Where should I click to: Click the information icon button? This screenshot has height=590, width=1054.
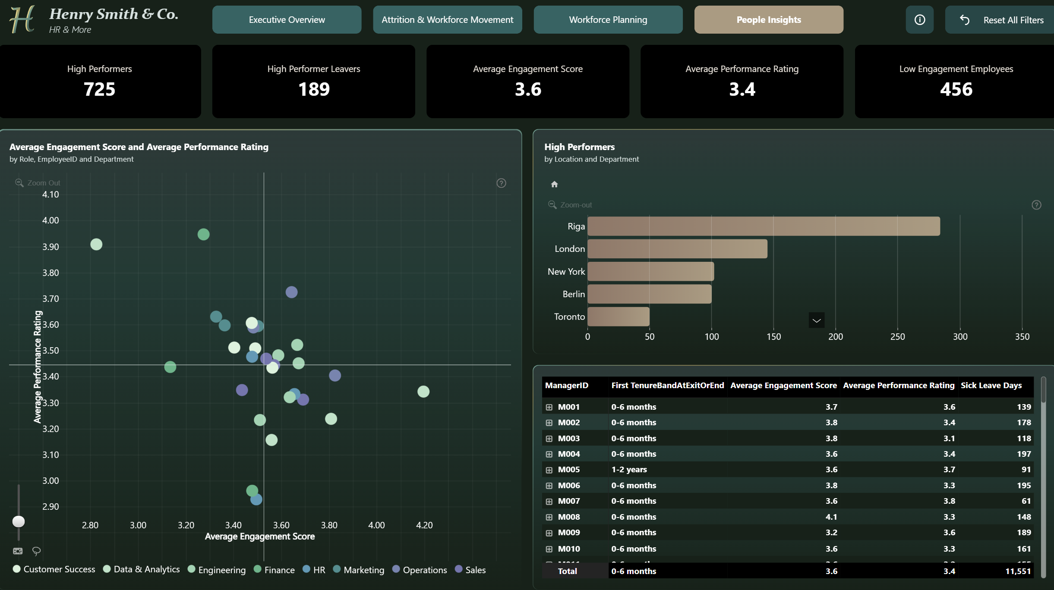click(919, 20)
